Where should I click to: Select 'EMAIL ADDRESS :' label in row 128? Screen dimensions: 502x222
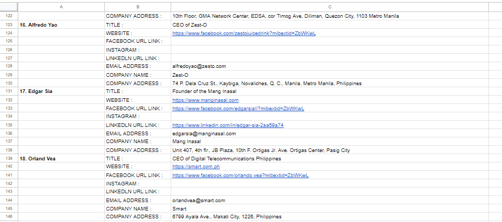click(x=138, y=66)
